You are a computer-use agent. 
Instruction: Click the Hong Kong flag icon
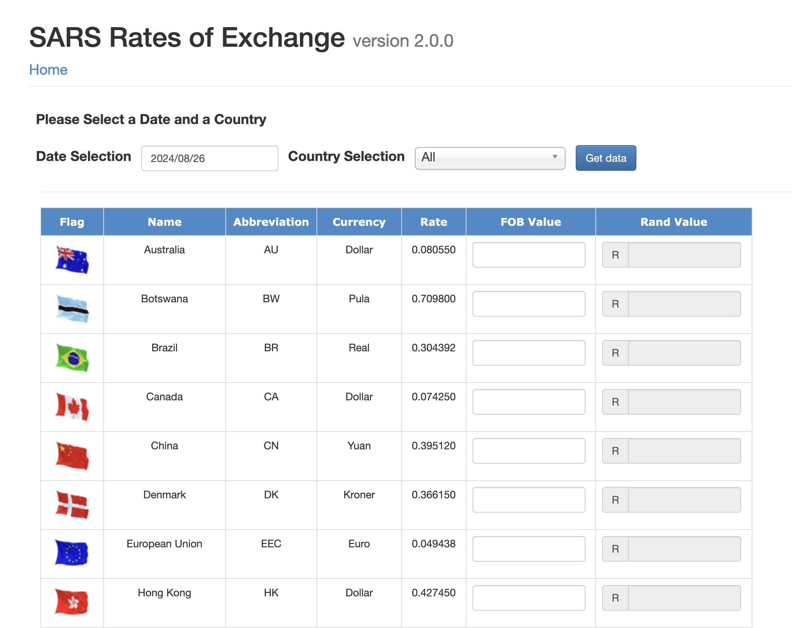tap(72, 602)
